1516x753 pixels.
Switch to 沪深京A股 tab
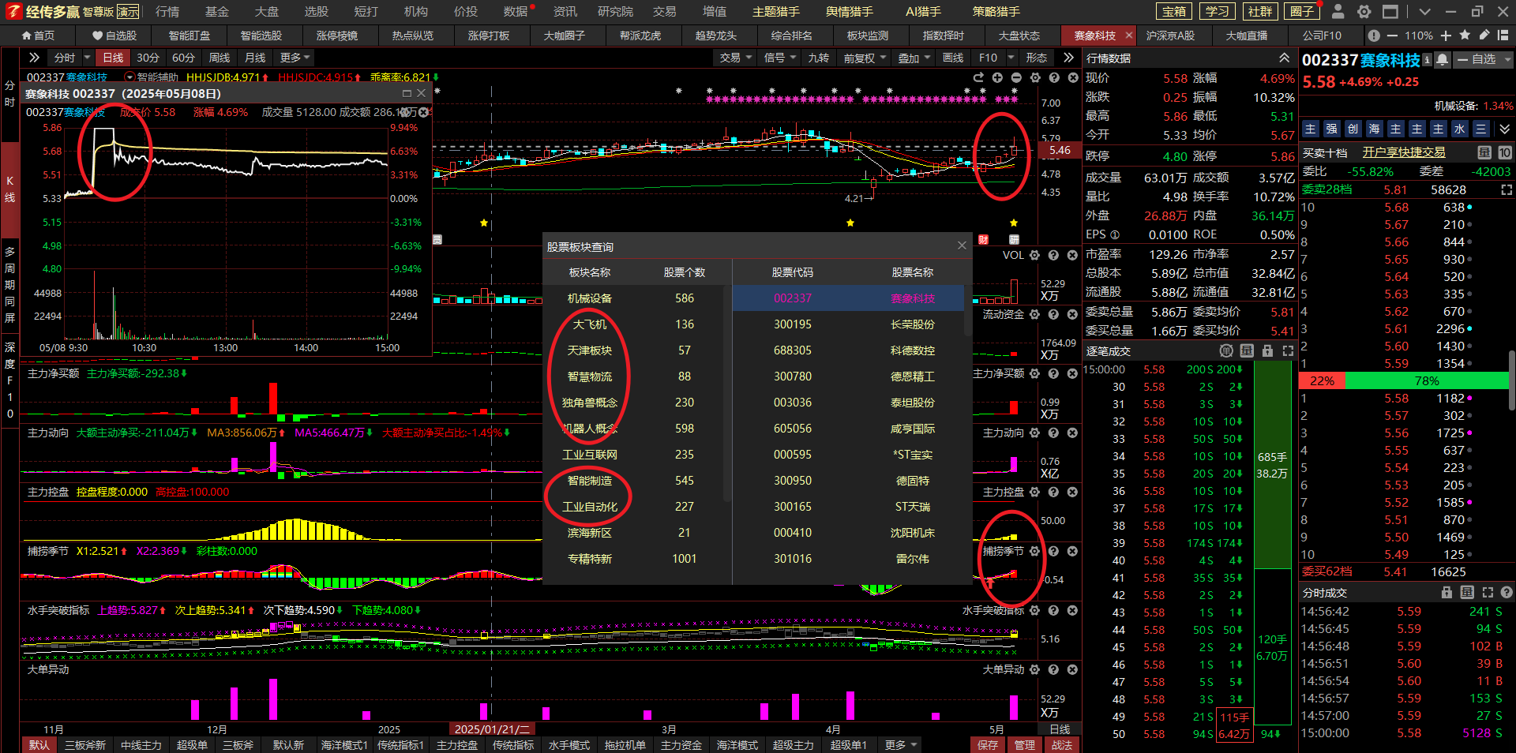pyautogui.click(x=1169, y=36)
